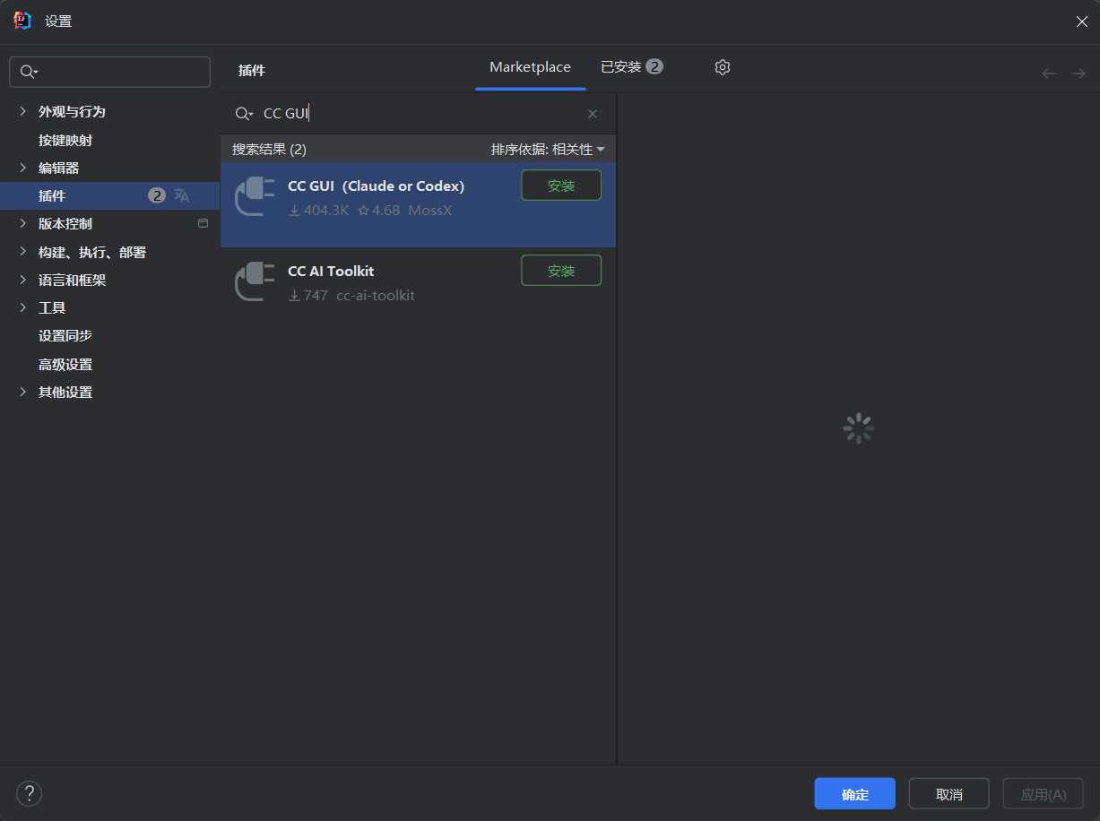Go back with the left arrow
The image size is (1100, 821).
point(1049,73)
